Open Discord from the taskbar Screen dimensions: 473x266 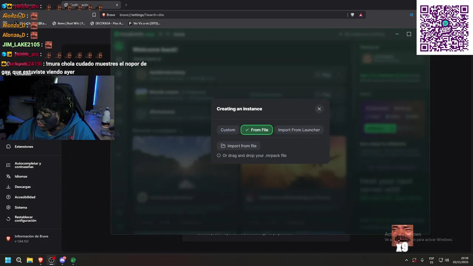(x=62, y=260)
